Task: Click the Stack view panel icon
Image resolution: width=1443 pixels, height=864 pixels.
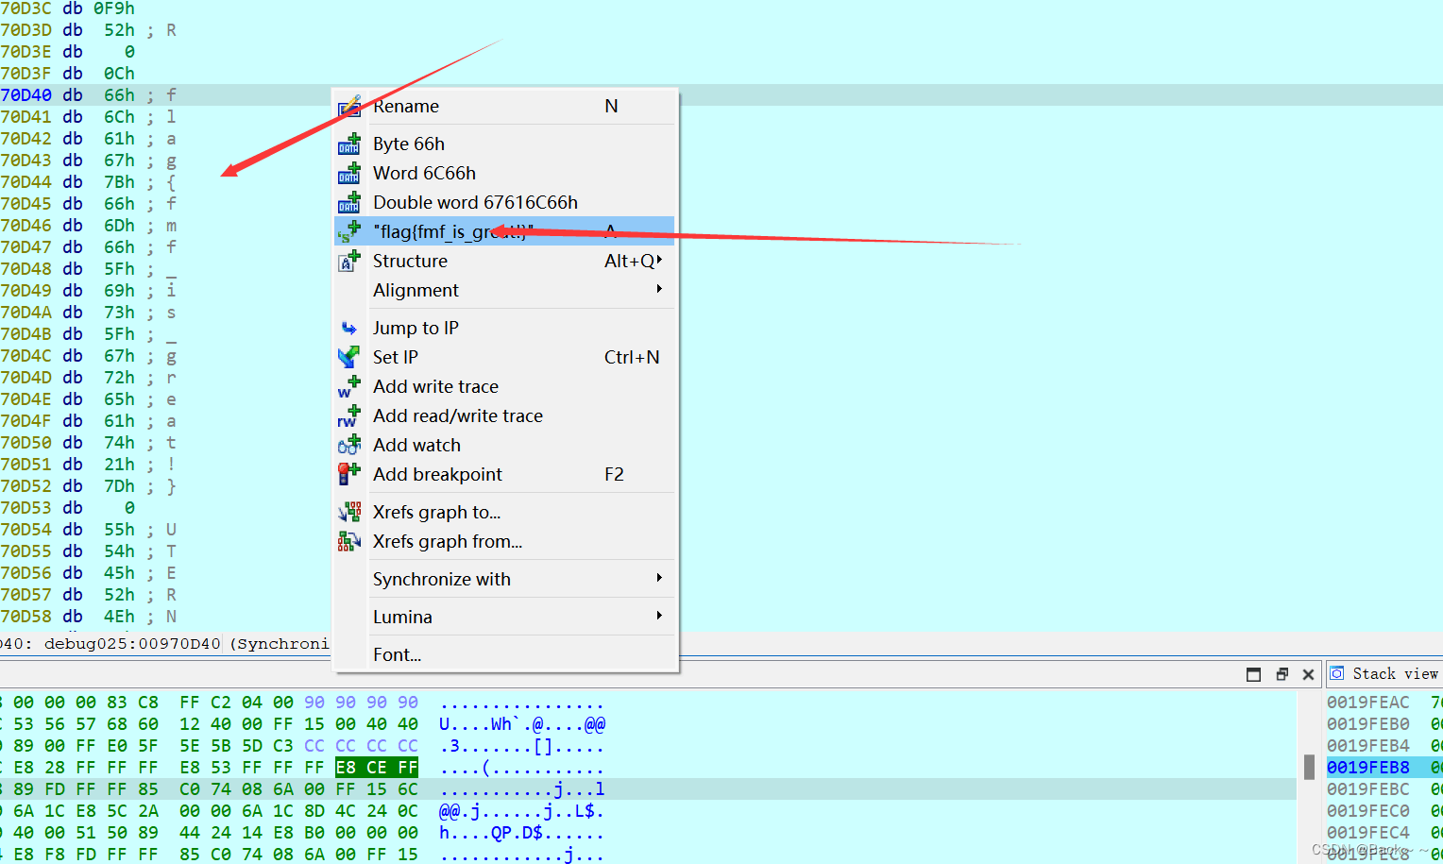Action: pyautogui.click(x=1337, y=673)
